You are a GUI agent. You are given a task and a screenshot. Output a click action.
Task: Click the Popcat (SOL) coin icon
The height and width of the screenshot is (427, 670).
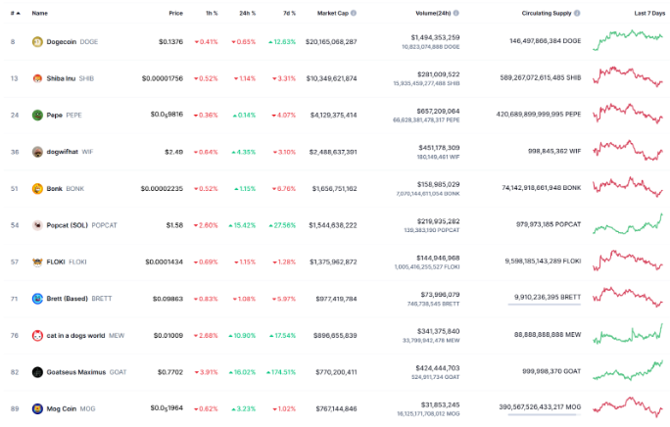click(x=37, y=225)
